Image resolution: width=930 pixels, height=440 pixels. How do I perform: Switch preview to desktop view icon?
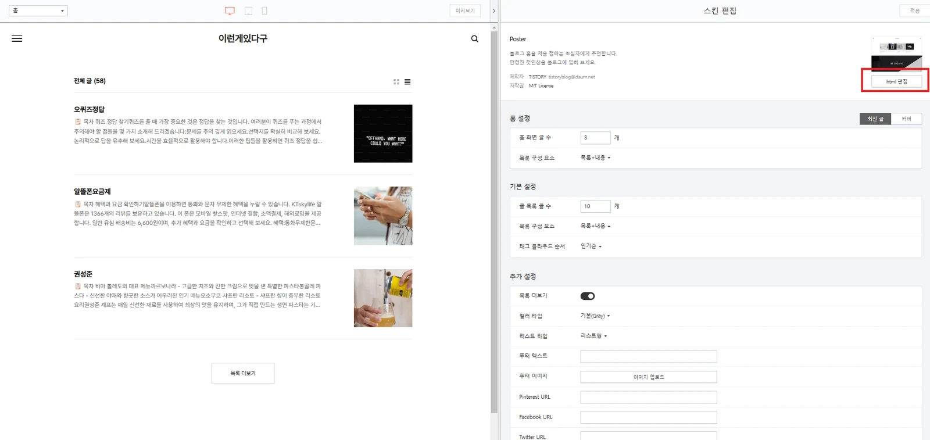click(230, 10)
